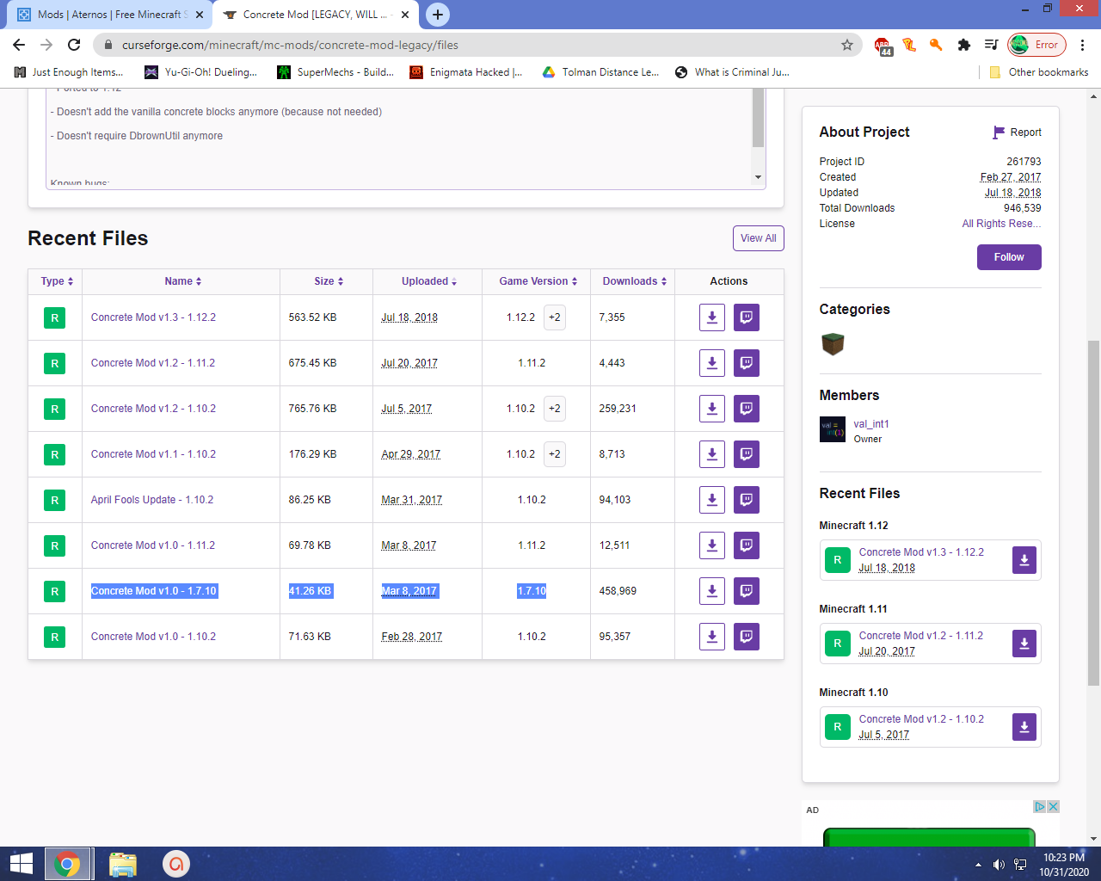Image resolution: width=1101 pixels, height=881 pixels.
Task: Install Concrete Mod v1.0 - 1.10.2 via Twitch
Action: (x=747, y=637)
